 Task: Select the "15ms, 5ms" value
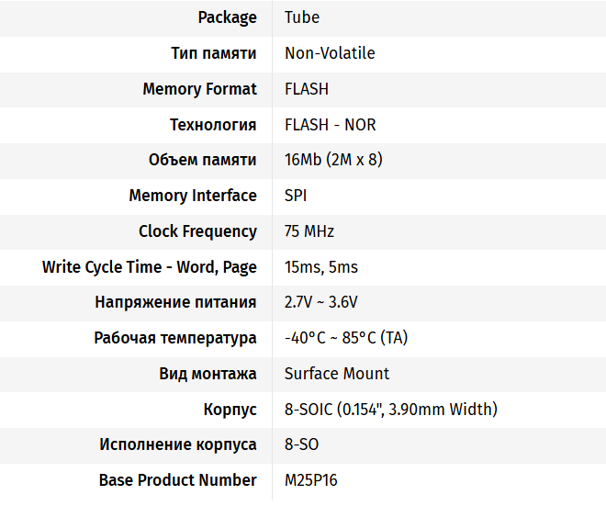[x=321, y=267]
